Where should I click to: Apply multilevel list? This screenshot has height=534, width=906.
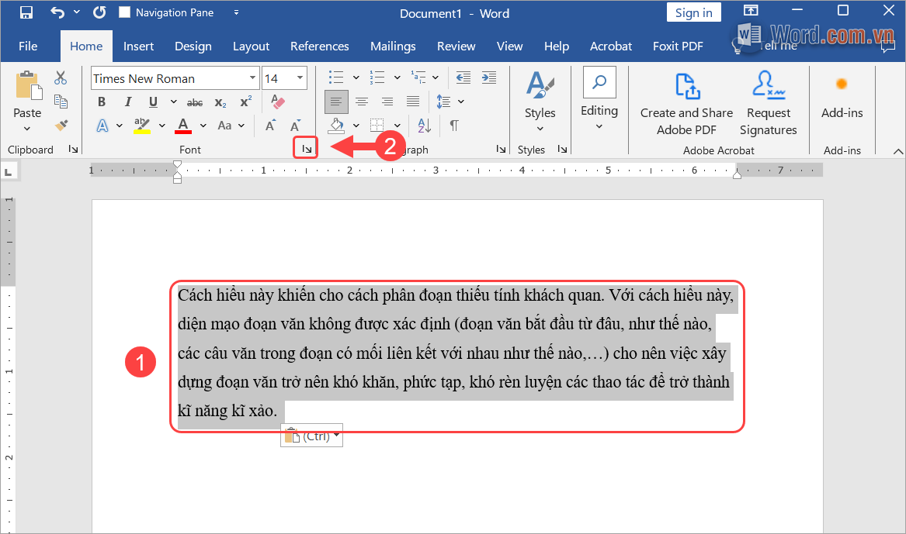[x=418, y=78]
